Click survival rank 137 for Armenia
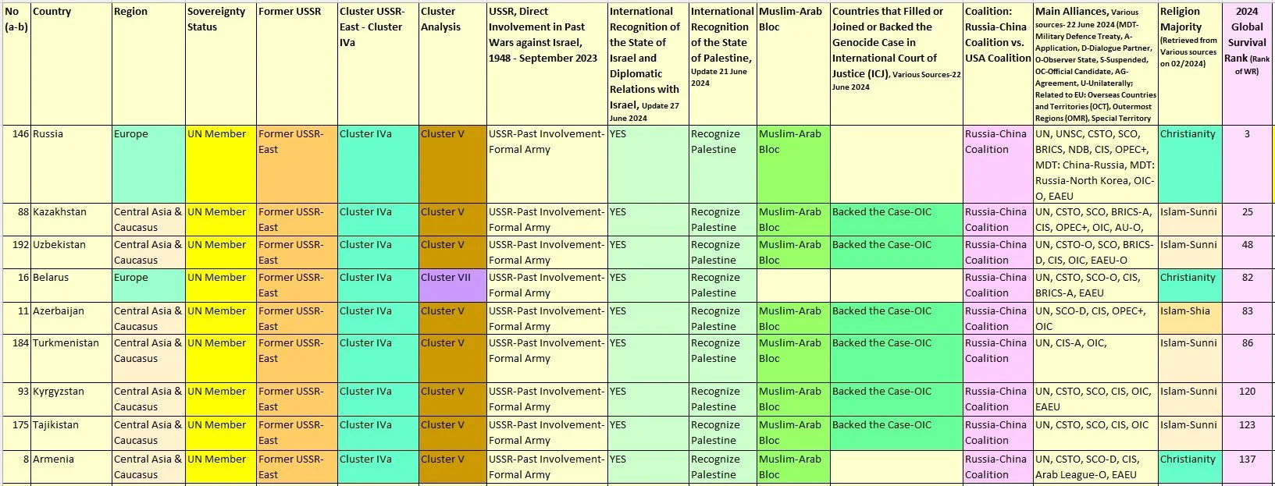 coord(1247,466)
